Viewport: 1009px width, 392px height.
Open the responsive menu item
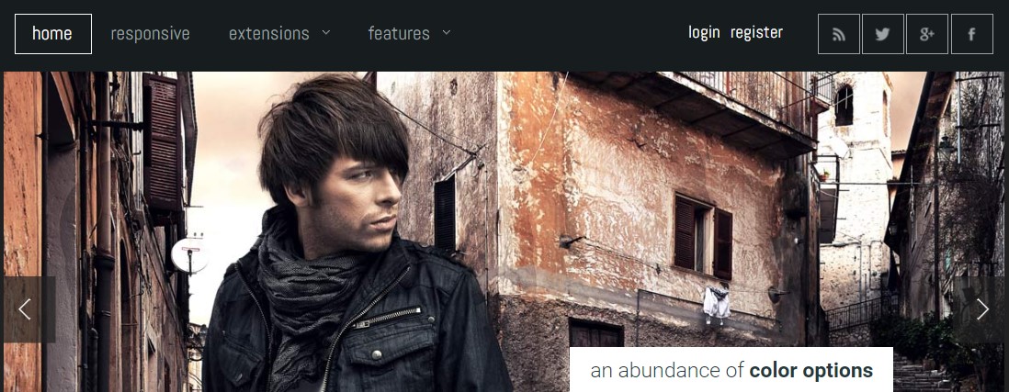point(150,33)
